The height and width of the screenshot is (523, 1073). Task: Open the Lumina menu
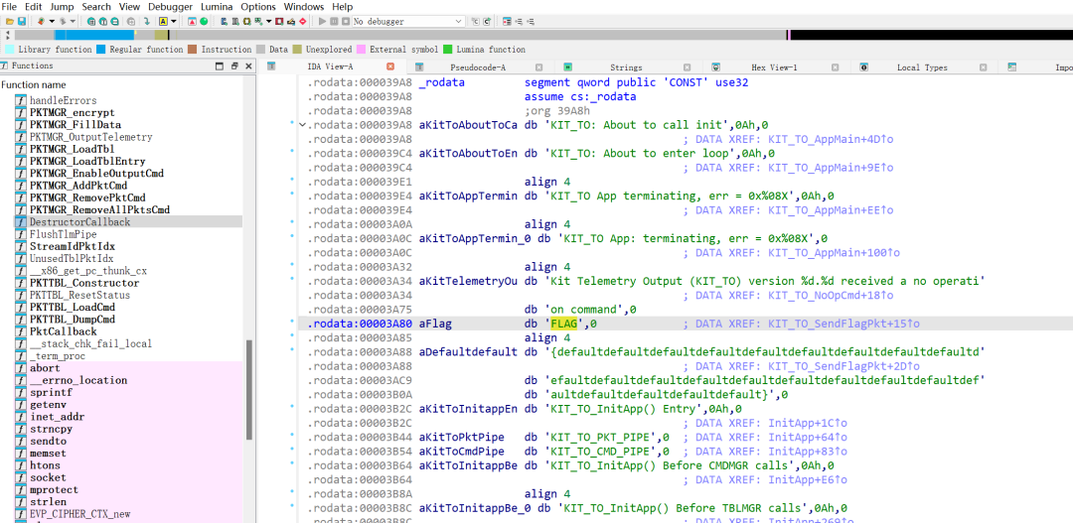coord(217,6)
